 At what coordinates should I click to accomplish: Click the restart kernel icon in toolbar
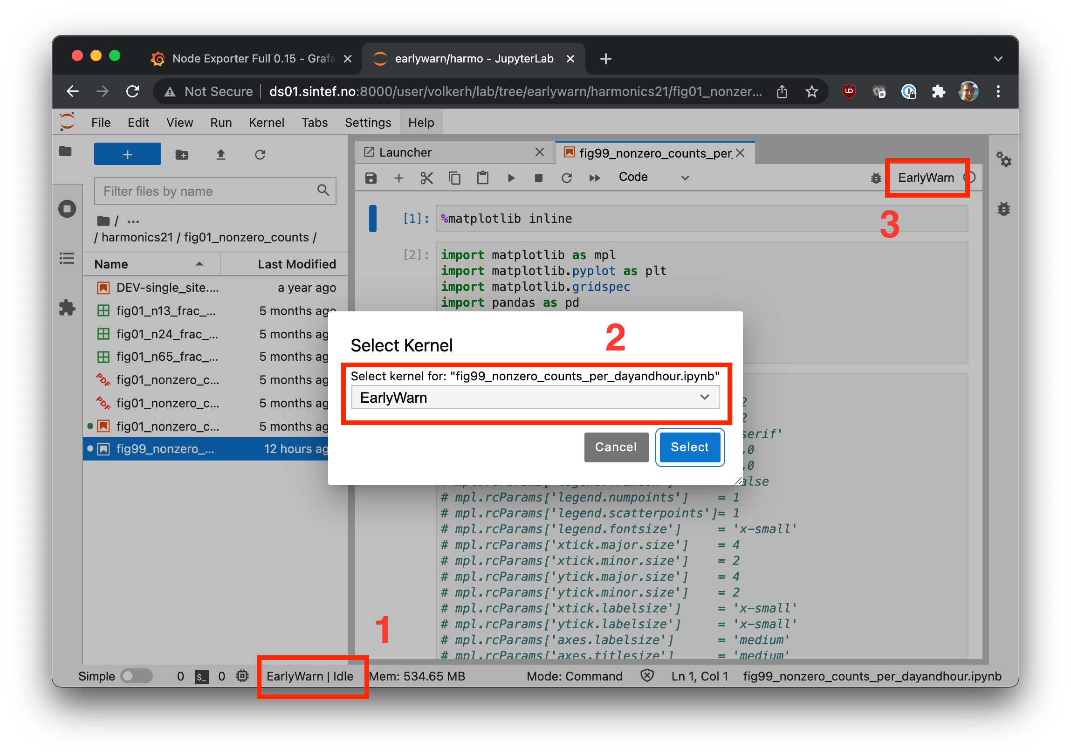pyautogui.click(x=566, y=178)
